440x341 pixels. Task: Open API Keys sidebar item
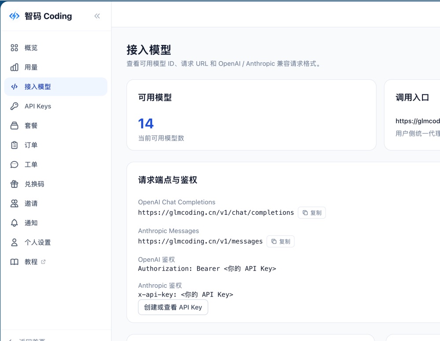click(x=56, y=106)
